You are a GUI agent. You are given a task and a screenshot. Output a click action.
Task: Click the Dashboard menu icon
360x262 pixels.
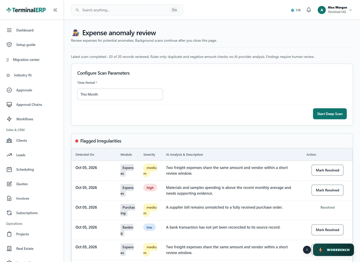(9, 30)
